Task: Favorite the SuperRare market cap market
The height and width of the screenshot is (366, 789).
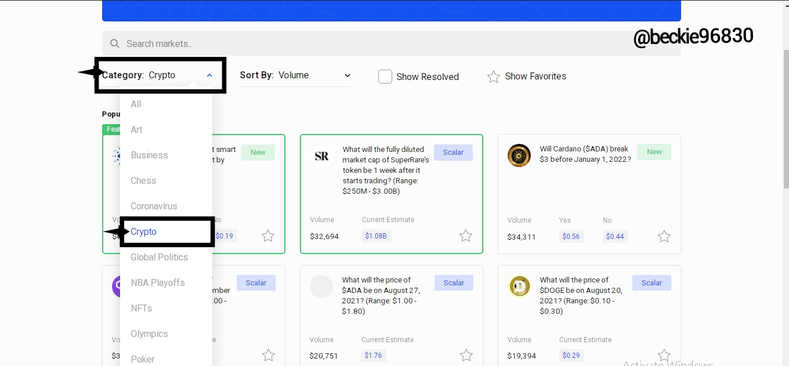Action: pyautogui.click(x=465, y=235)
